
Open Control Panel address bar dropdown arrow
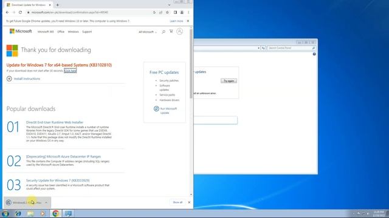tap(258, 48)
